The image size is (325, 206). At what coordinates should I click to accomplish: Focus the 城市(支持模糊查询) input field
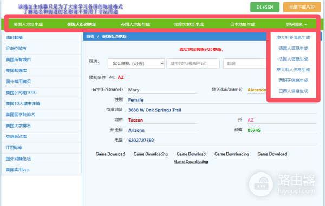(193, 63)
